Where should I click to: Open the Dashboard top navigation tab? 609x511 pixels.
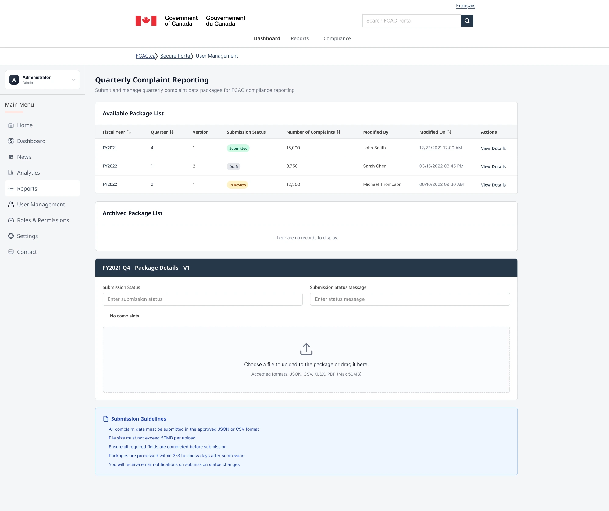(267, 38)
